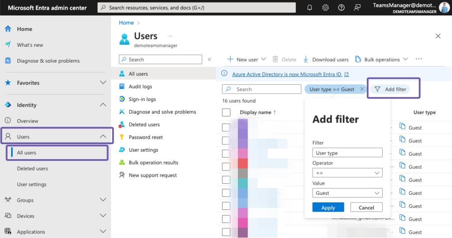Click Download users in the toolbar
Image resolution: width=452 pixels, height=238 pixels.
pyautogui.click(x=326, y=59)
